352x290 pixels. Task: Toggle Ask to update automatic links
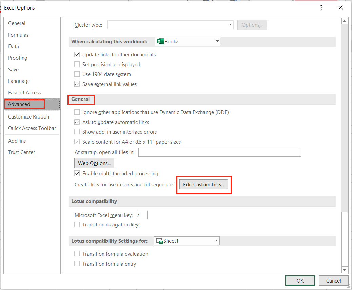77,122
